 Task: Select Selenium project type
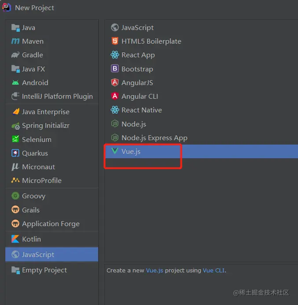[52, 139]
